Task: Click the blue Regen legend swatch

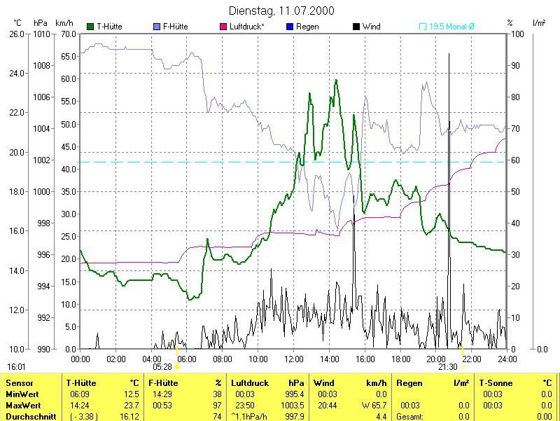Action: point(290,27)
